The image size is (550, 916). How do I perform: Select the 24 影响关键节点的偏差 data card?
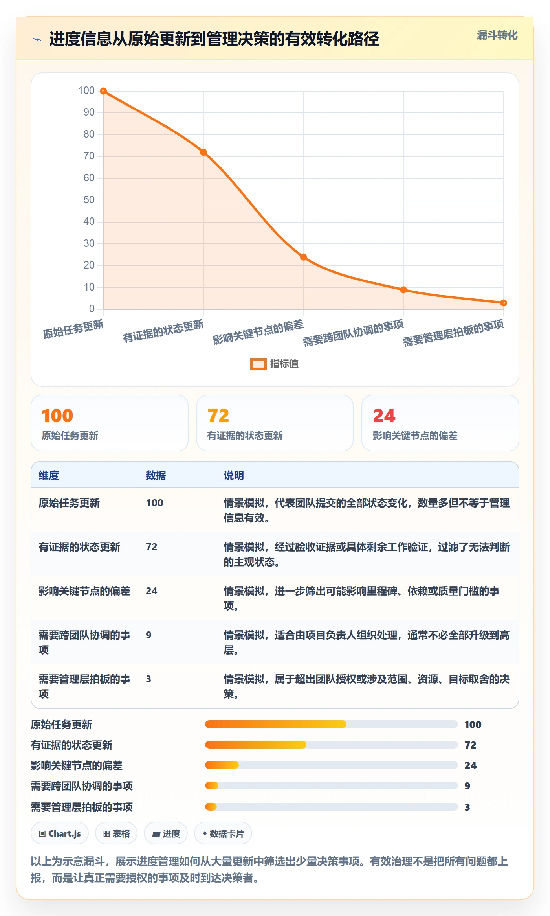point(440,423)
